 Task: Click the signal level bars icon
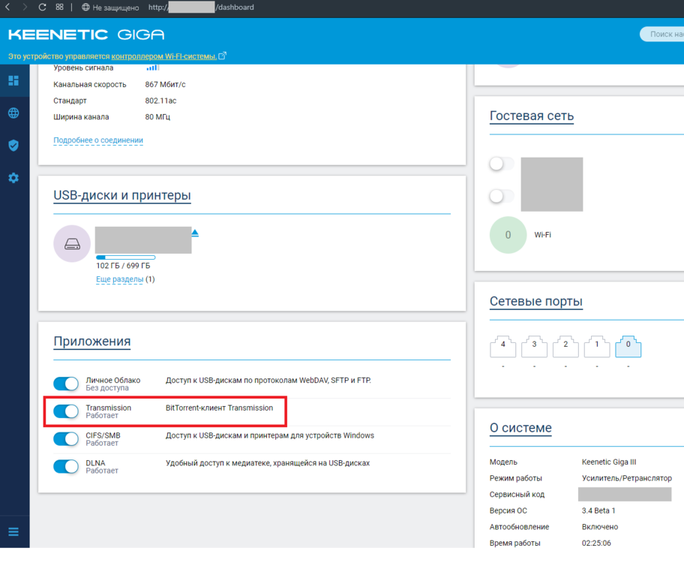(x=153, y=68)
